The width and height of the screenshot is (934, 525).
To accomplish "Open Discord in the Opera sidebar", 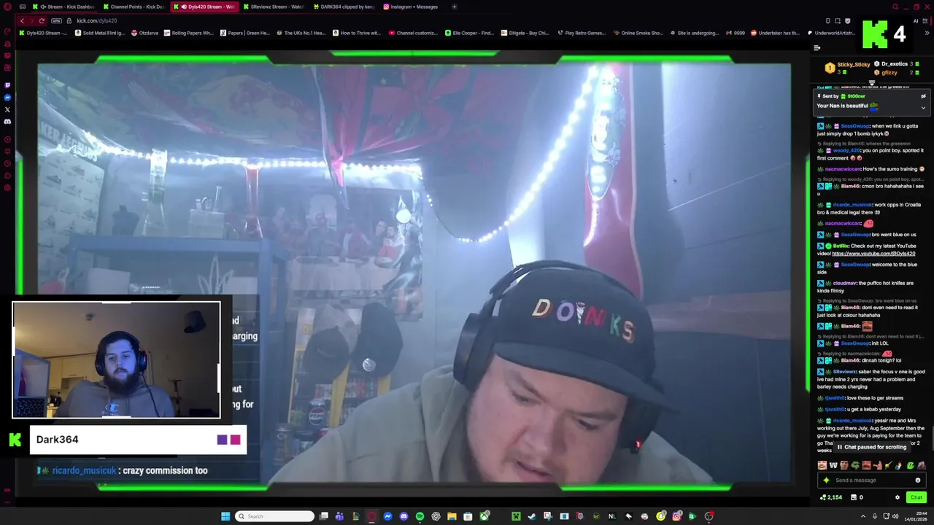I will click(x=7, y=122).
